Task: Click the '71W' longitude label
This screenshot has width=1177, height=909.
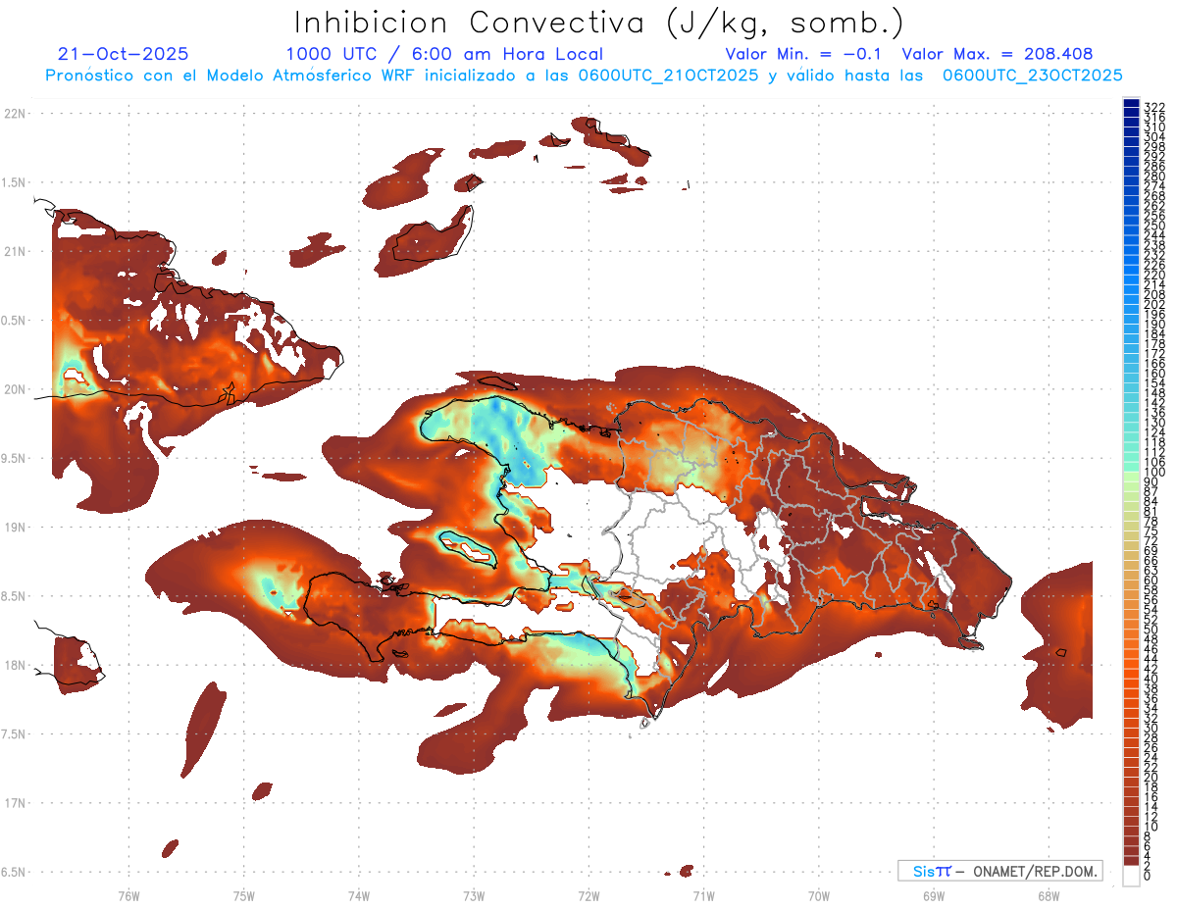Action: [x=703, y=895]
